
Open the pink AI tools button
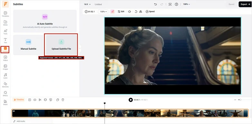(x=112, y=12)
